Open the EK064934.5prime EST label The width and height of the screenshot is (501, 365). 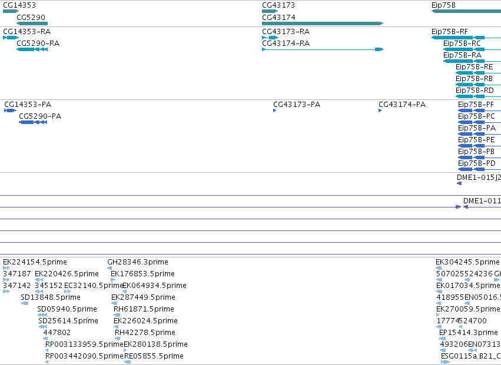point(155,286)
